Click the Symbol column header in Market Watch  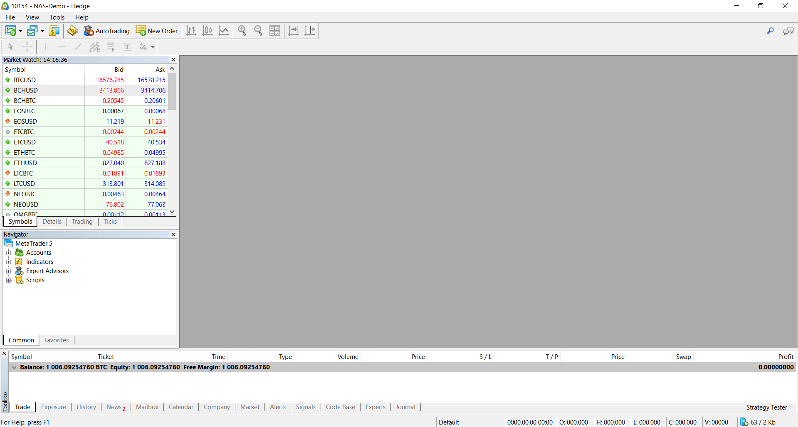44,70
